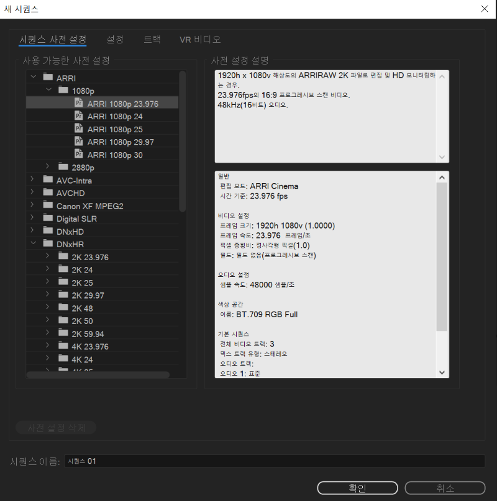The width and height of the screenshot is (497, 501).
Task: Click the AVCHD folder icon
Action: pos(48,192)
